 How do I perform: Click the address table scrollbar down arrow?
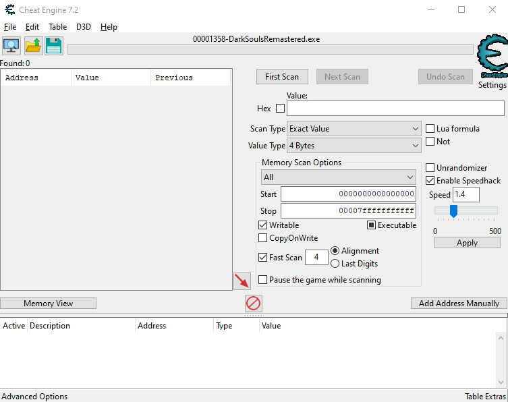501,382
